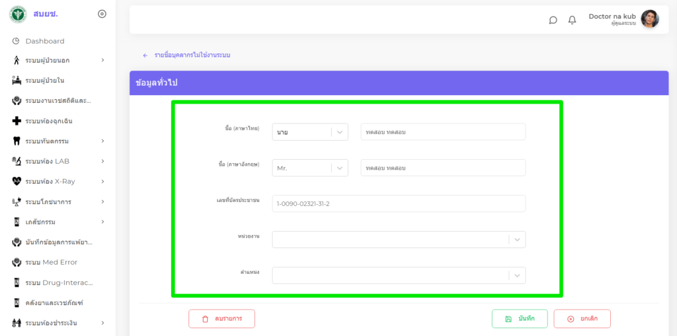This screenshot has height=336, width=677.
Task: Open the หน่วยงาน department dropdown
Action: click(399, 240)
